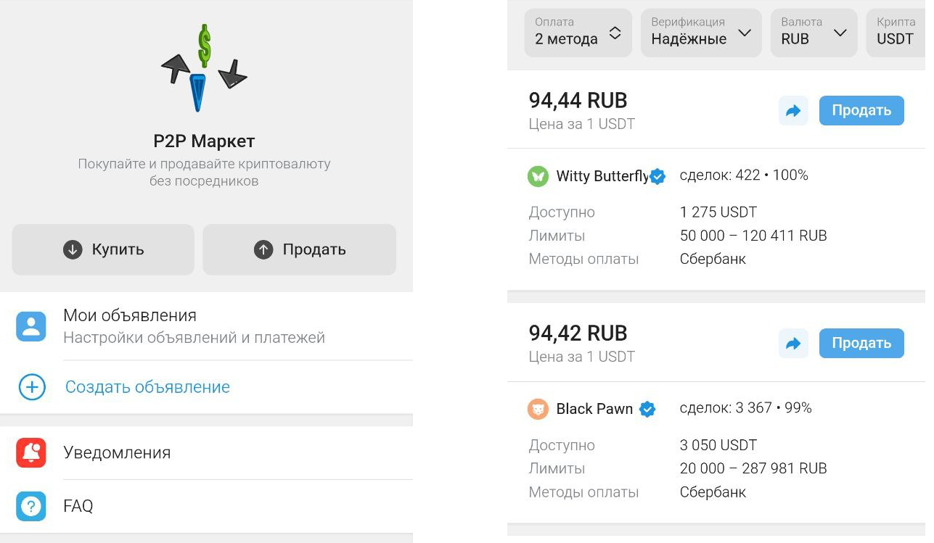Click the P2P Market dollar arrows logo

(205, 68)
